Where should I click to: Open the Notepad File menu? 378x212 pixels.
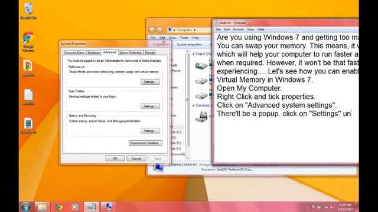point(218,29)
